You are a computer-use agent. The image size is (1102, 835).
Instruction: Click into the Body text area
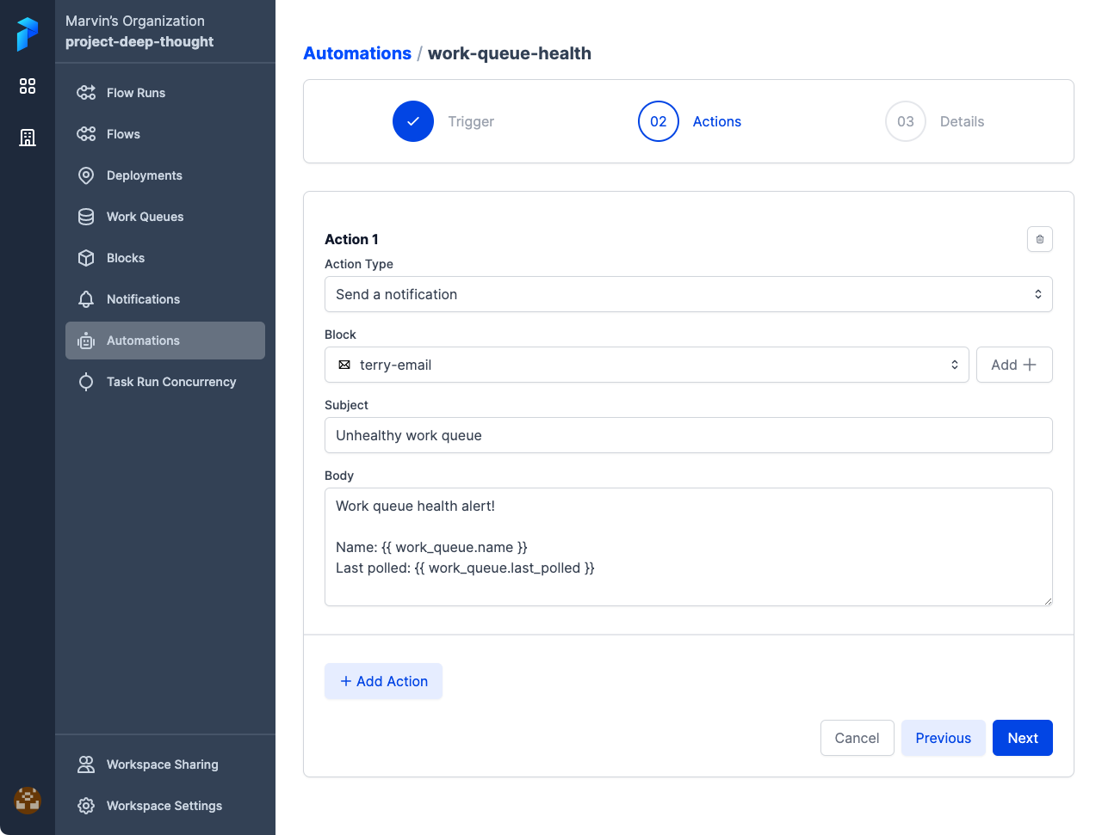[689, 547]
